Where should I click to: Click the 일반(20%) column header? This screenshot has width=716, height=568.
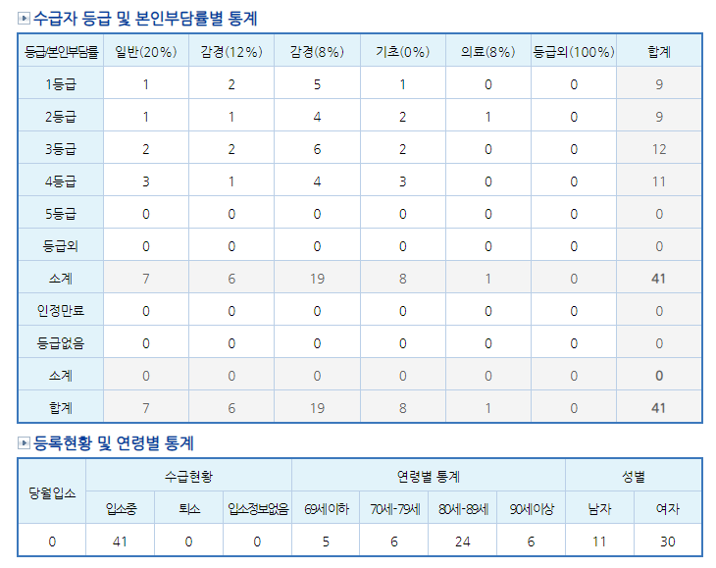pos(146,52)
